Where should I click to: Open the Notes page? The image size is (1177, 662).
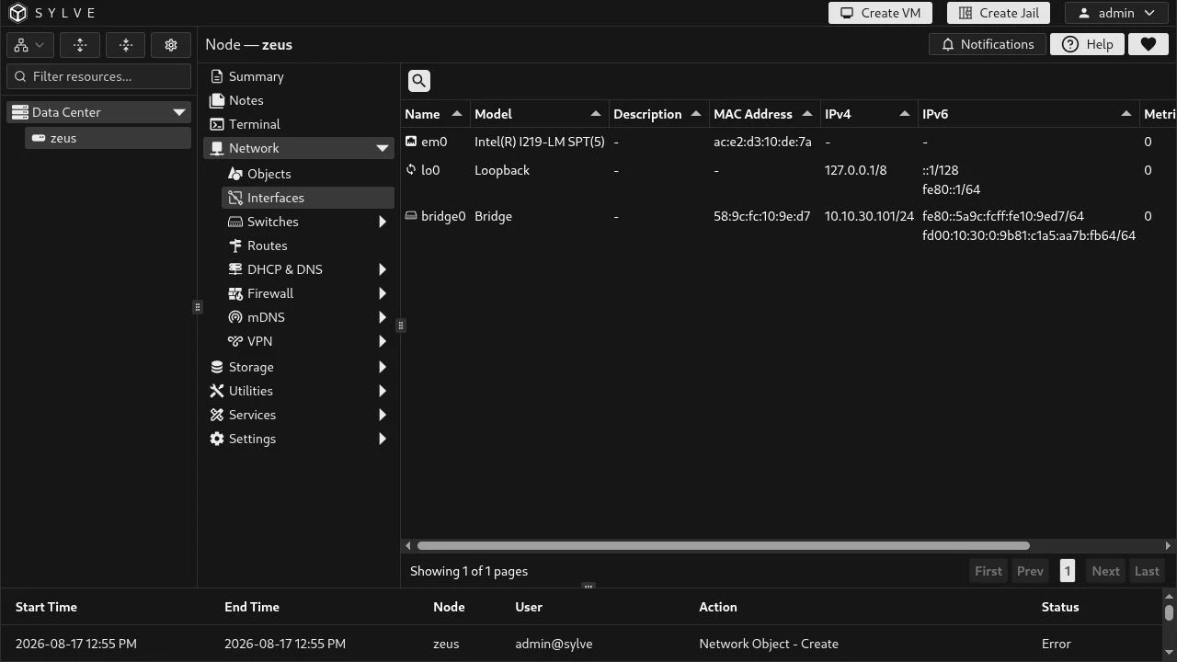tap(299, 100)
